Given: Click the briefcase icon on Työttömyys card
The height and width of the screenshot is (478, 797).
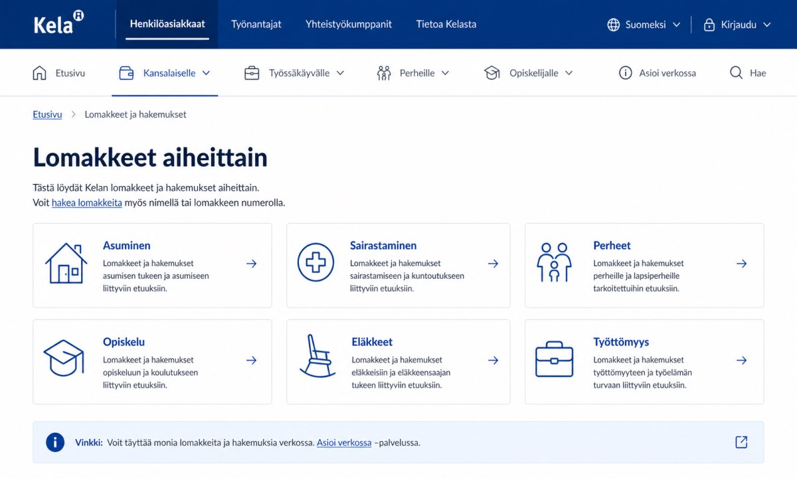Looking at the screenshot, I should 554,360.
